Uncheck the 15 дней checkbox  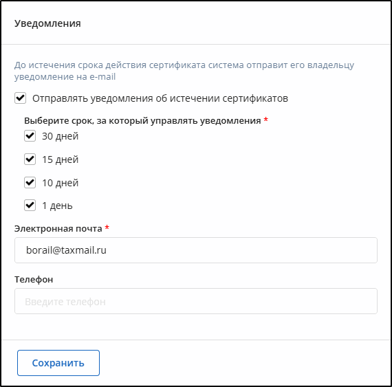[30, 159]
